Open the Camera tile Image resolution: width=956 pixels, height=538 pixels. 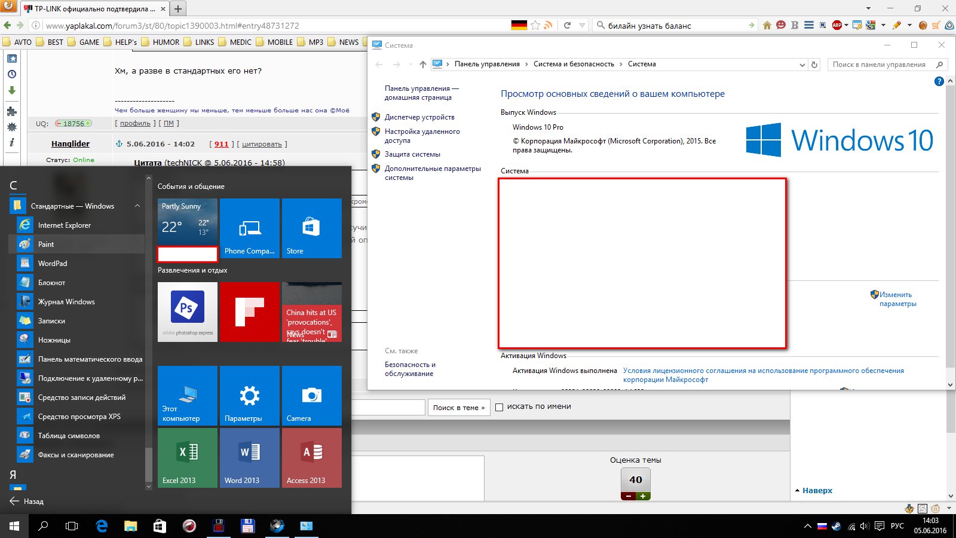[312, 396]
